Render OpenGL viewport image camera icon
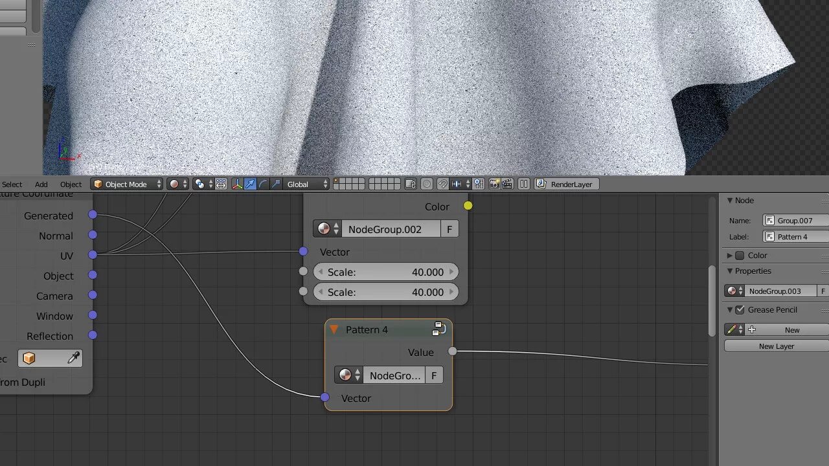The image size is (829, 466). [495, 184]
